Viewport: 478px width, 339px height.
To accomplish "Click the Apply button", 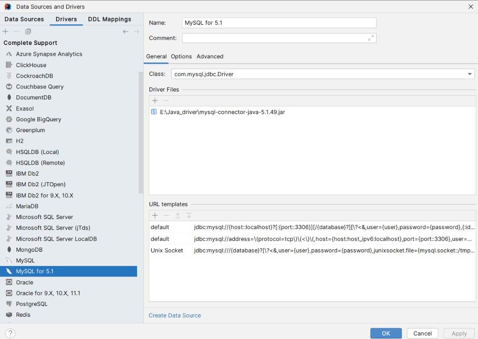I will [459, 333].
